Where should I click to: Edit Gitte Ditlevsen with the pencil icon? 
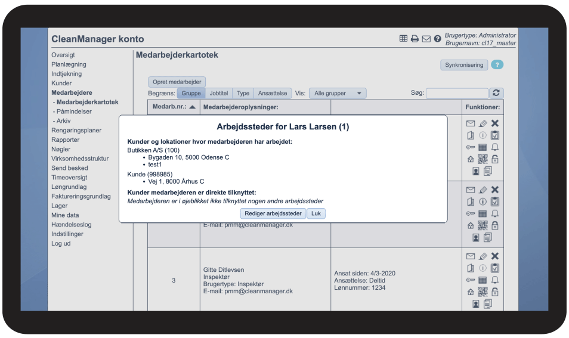483,256
